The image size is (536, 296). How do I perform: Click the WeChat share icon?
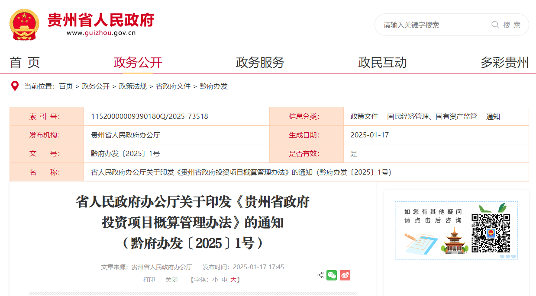click(x=332, y=275)
